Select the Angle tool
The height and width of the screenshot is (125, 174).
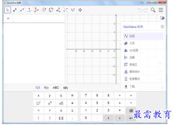point(58,10)
